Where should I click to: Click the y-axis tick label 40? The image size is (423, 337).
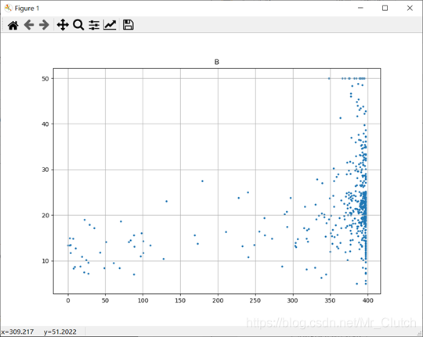point(45,124)
